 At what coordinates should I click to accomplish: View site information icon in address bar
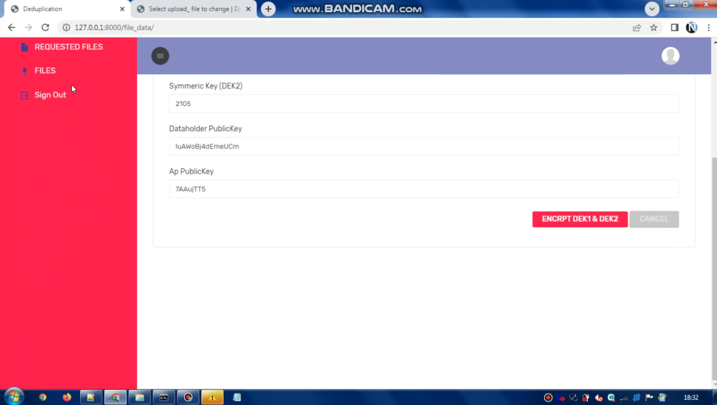66,27
